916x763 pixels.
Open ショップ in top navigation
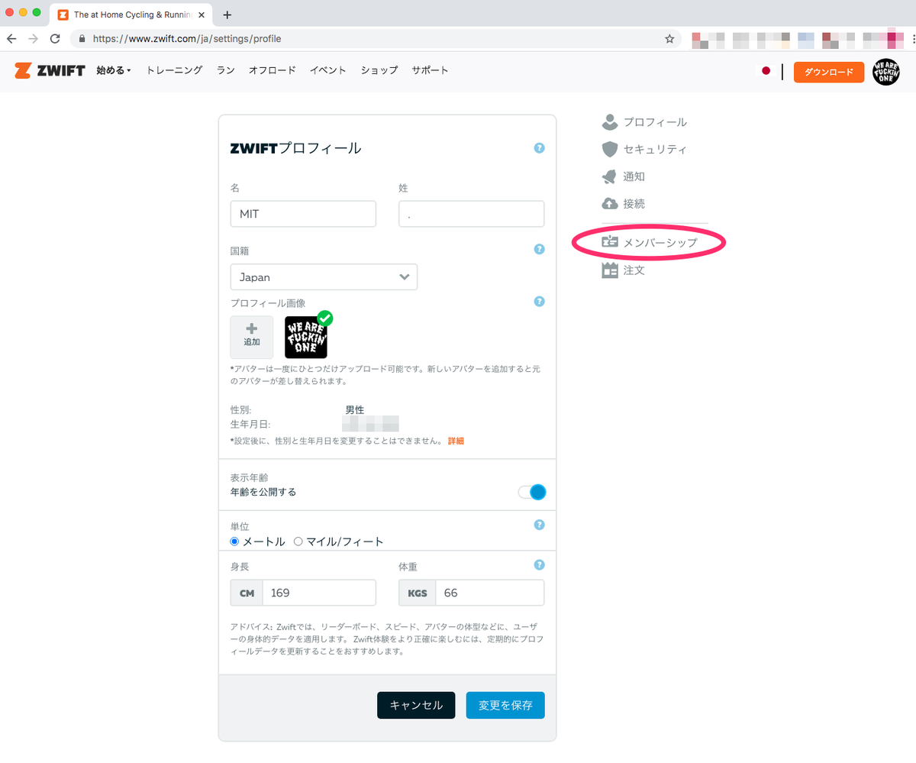(x=379, y=70)
